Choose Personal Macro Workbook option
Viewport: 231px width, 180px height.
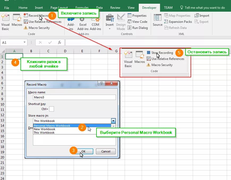tap(72, 126)
